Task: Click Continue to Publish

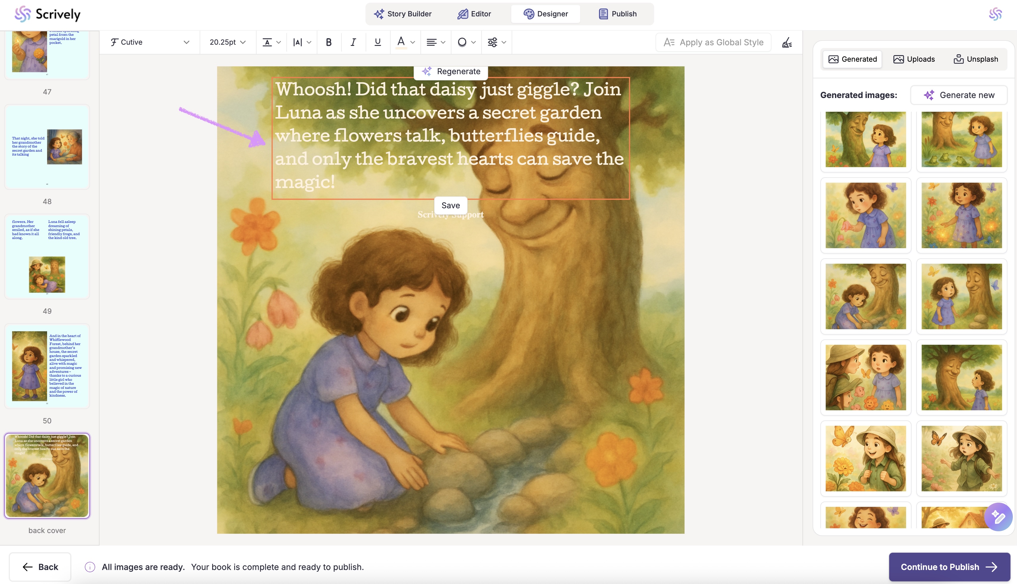Action: coord(949,567)
